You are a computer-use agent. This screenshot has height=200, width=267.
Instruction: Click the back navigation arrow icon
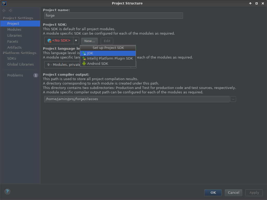tap(4, 11)
